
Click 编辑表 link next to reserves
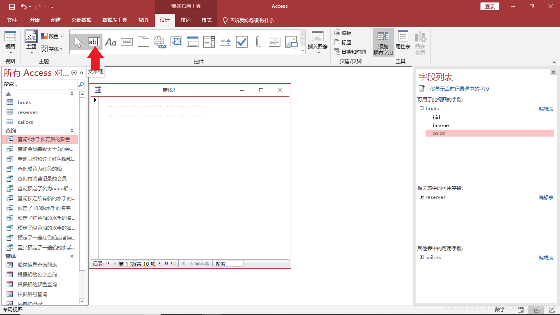546,197
